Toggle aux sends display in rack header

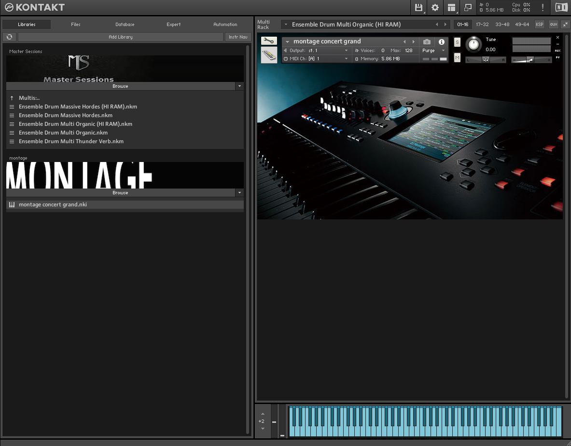554,25
